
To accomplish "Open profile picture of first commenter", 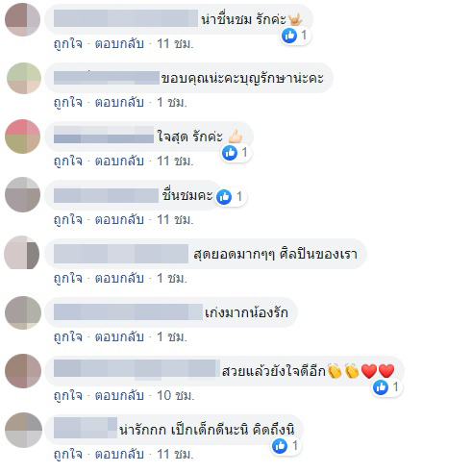I will coord(22,19).
